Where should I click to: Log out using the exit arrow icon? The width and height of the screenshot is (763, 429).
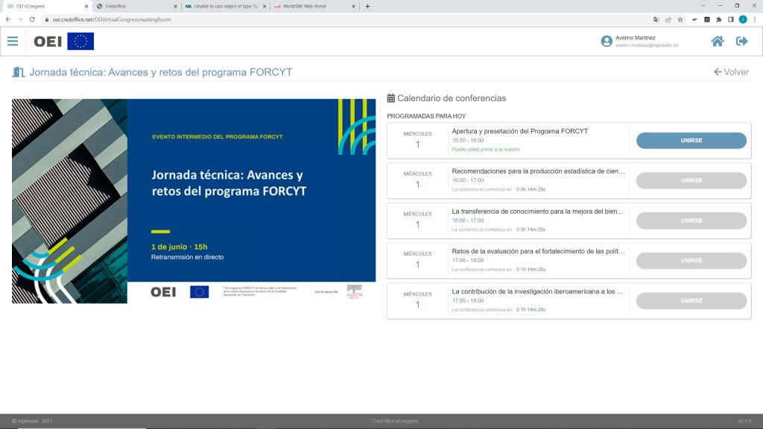[741, 41]
